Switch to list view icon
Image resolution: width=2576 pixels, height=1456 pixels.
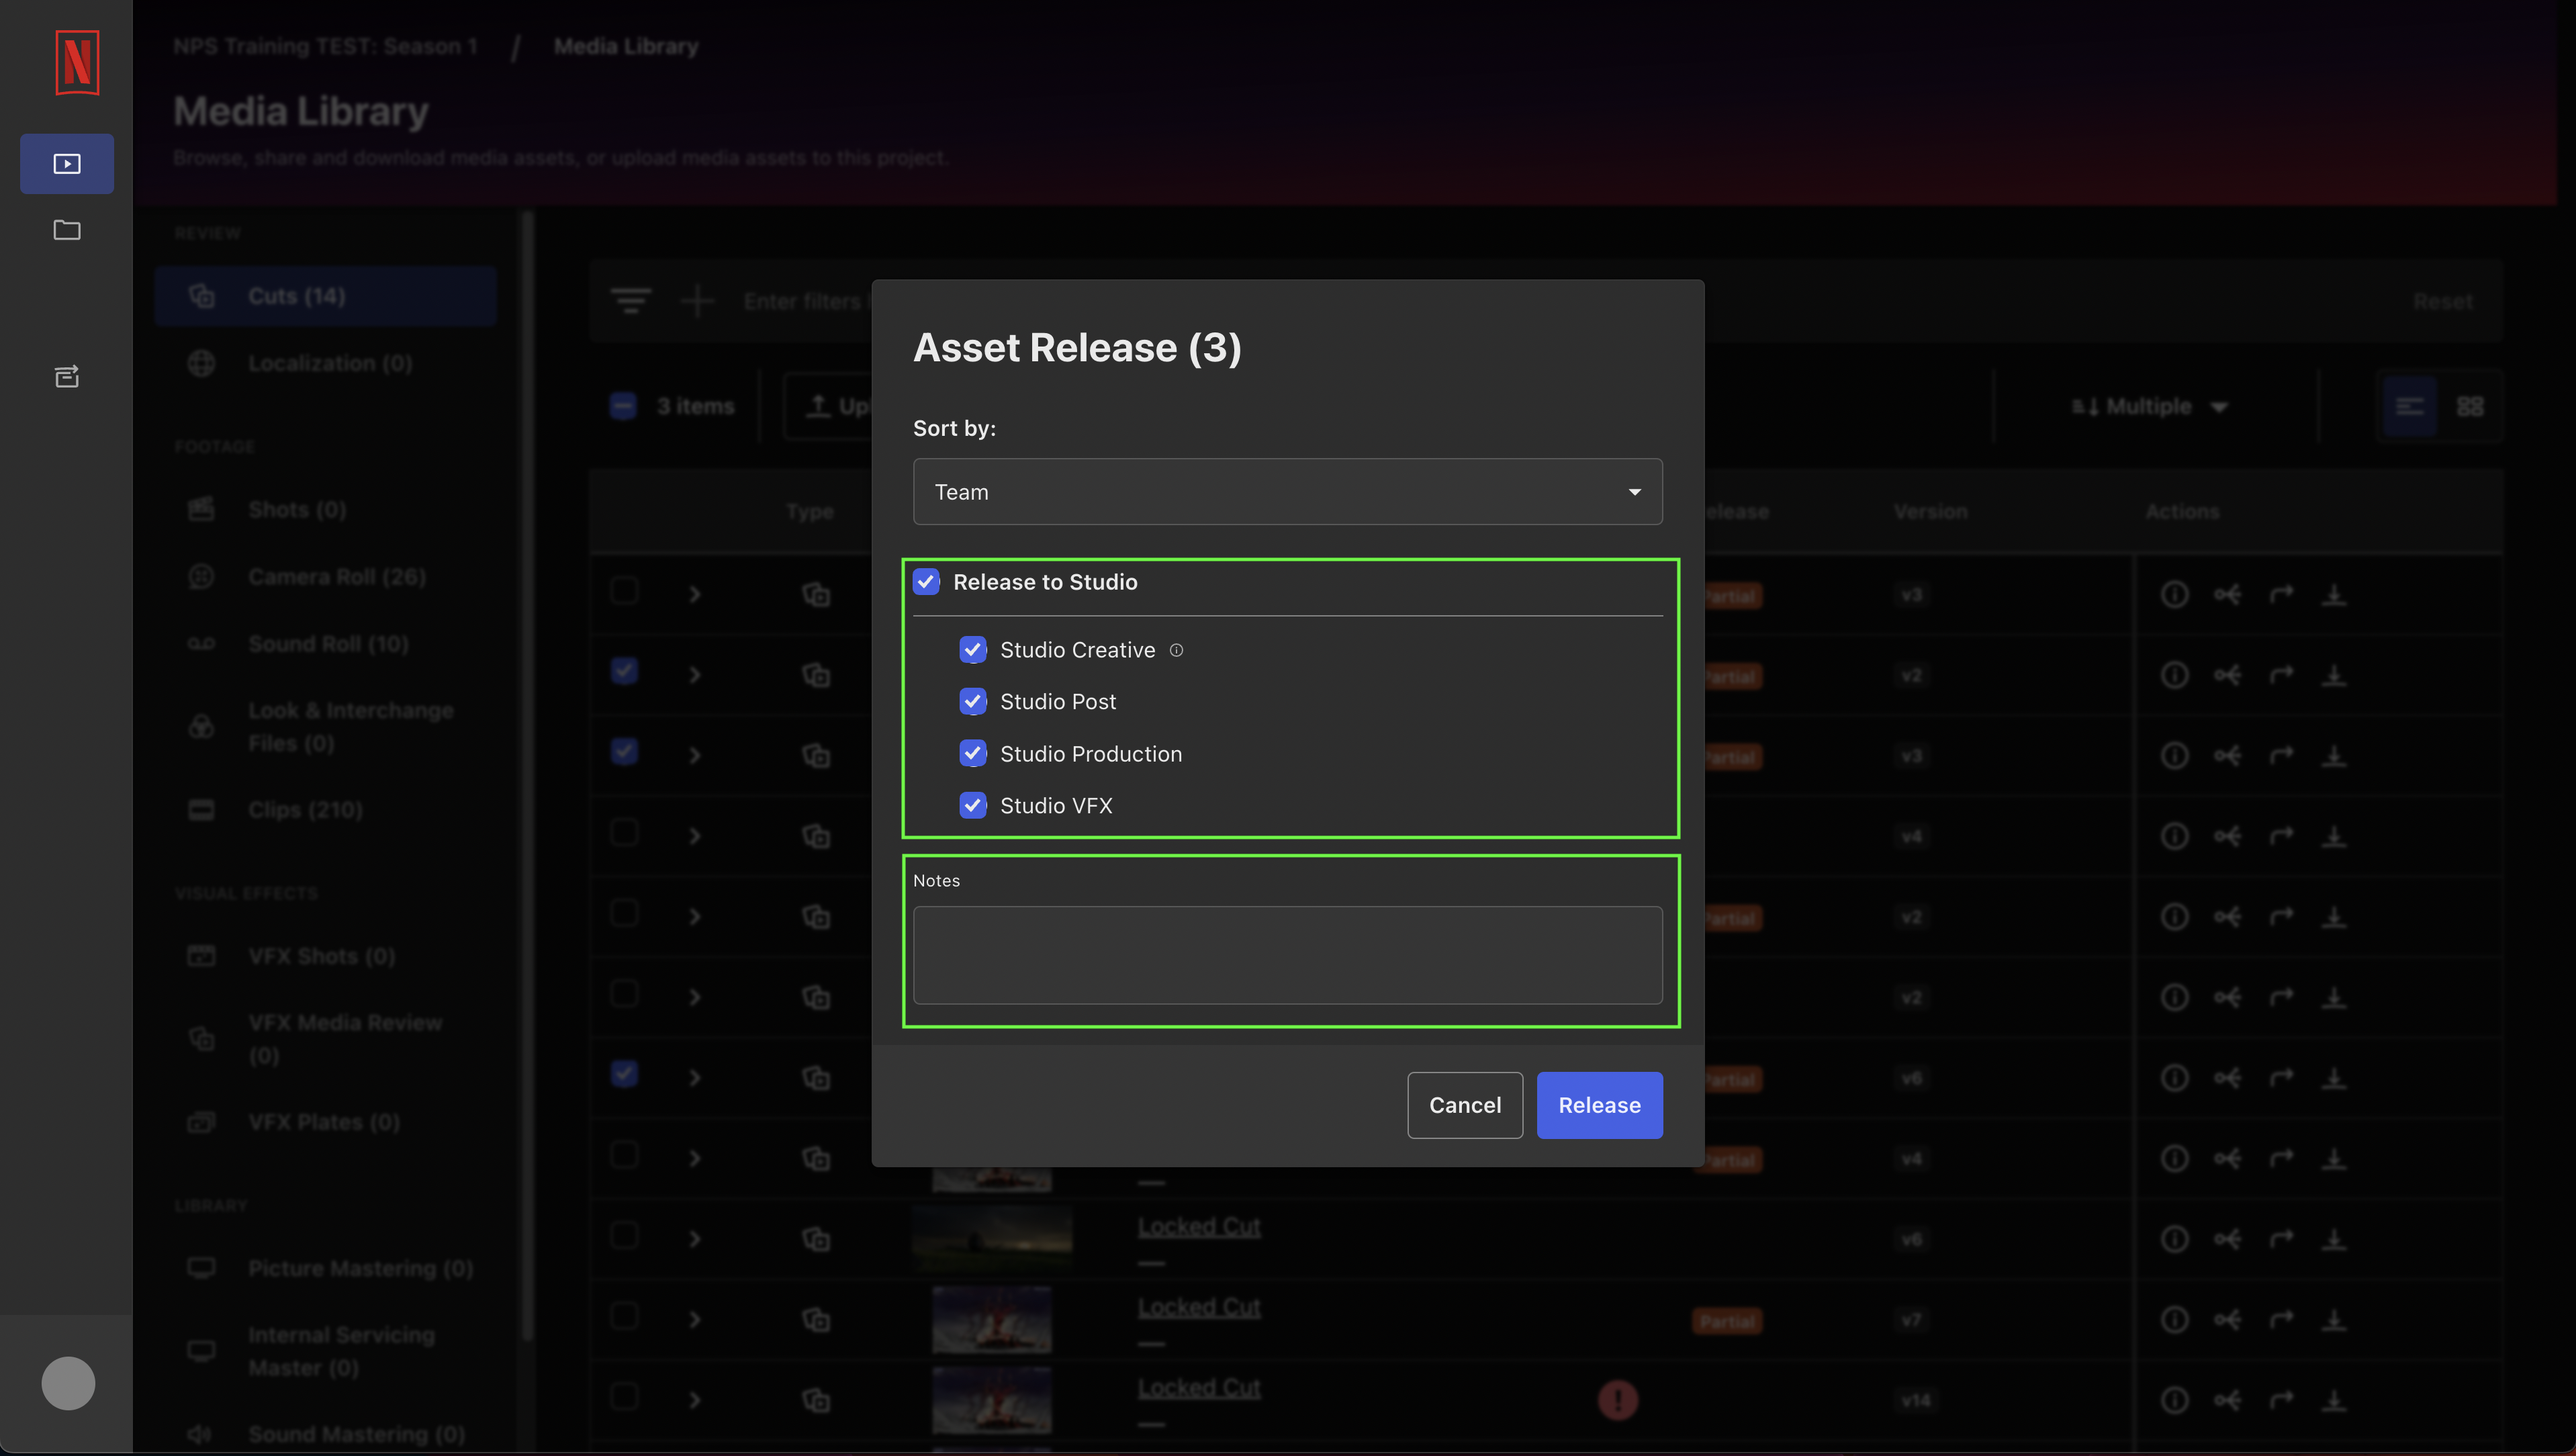point(2410,406)
